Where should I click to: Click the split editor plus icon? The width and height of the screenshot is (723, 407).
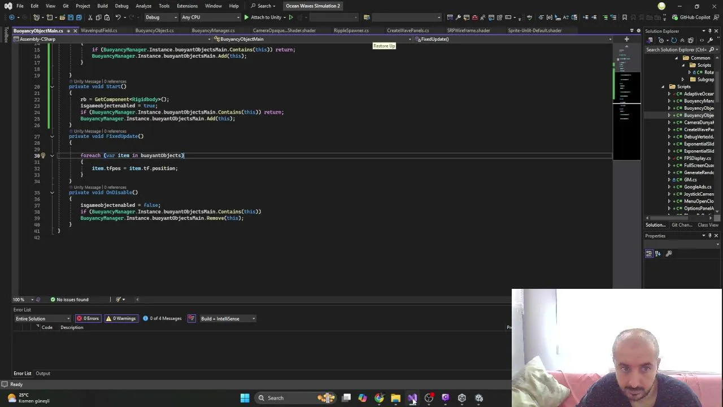626,39
